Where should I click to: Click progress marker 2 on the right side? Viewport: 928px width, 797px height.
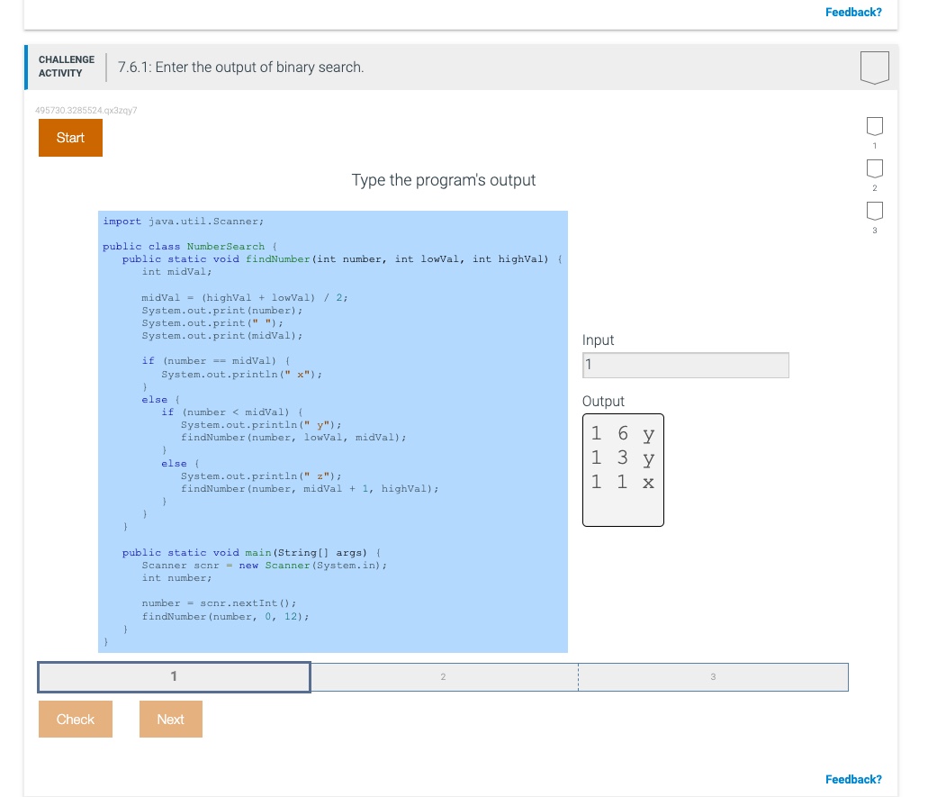coord(874,168)
